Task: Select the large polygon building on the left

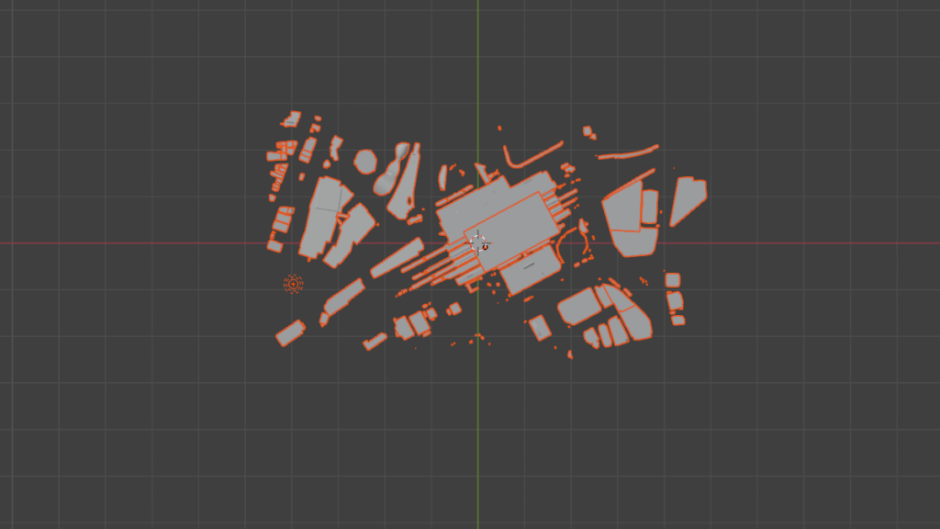Action: pos(322,217)
